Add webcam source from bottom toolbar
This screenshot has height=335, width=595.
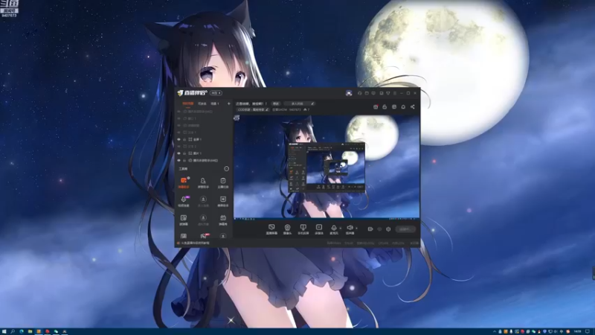287,229
